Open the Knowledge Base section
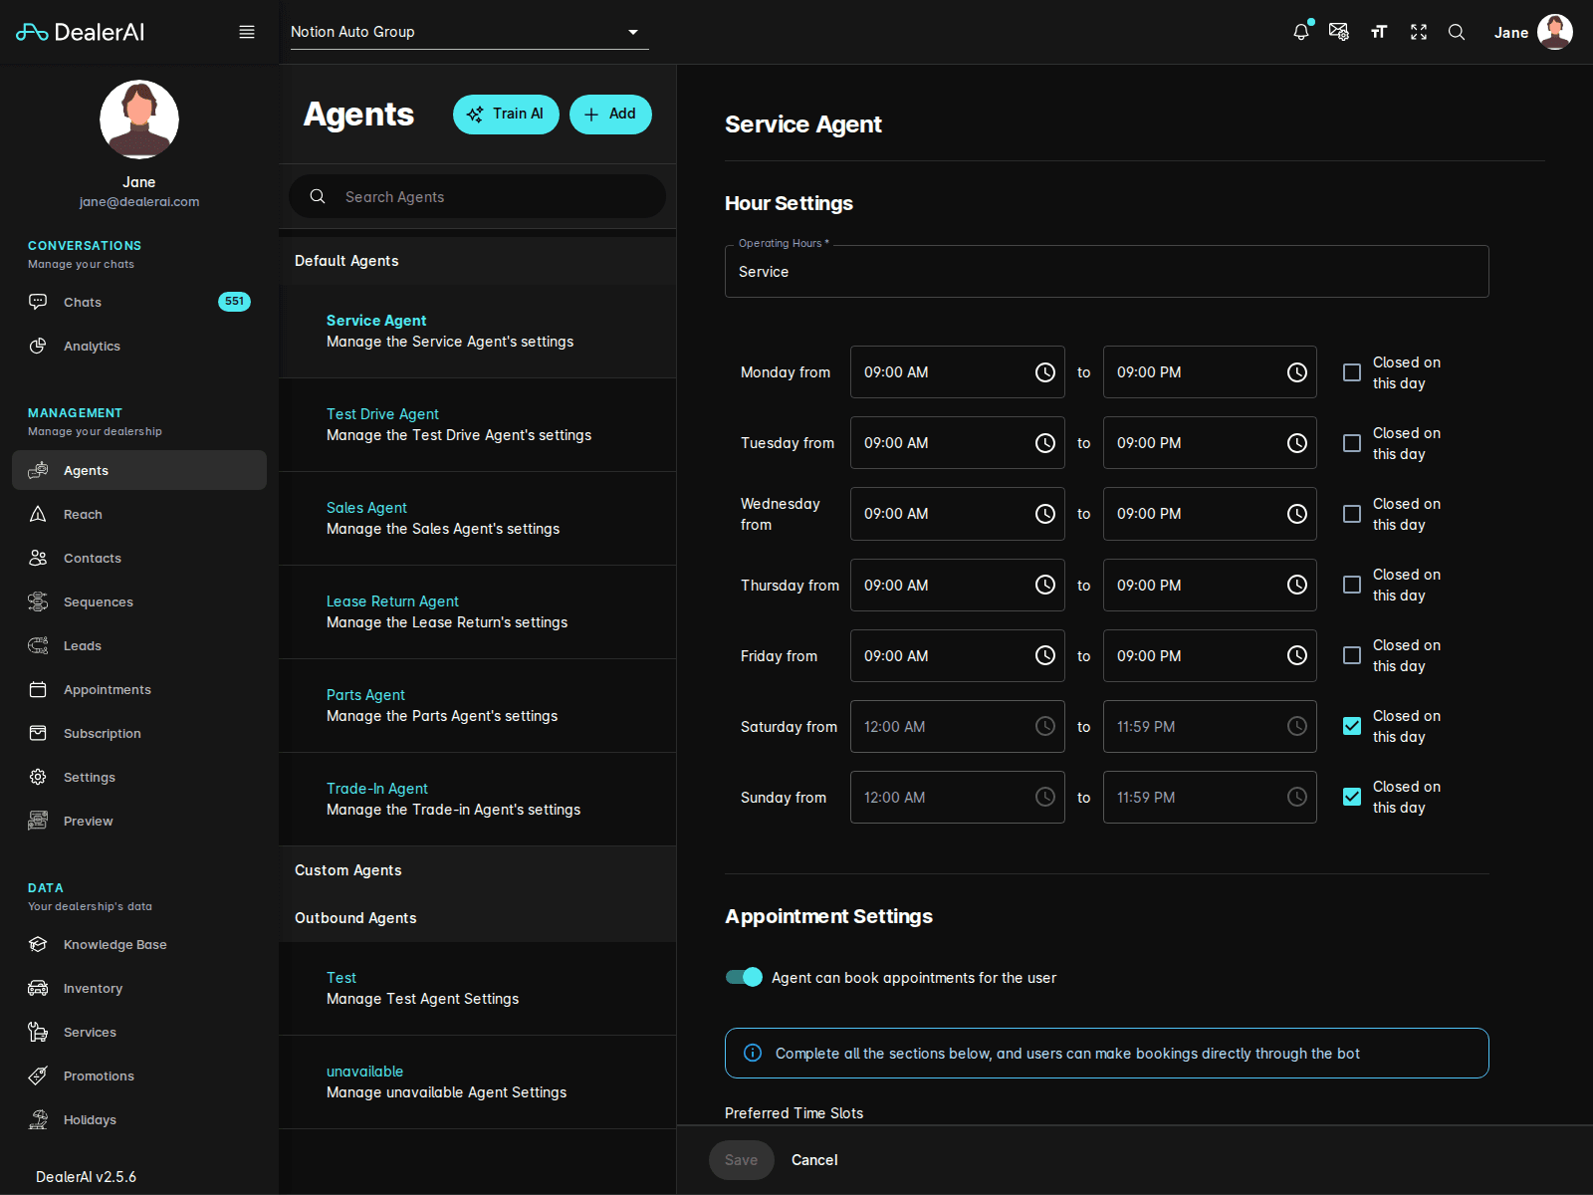Viewport: 1593px width, 1195px height. click(114, 944)
